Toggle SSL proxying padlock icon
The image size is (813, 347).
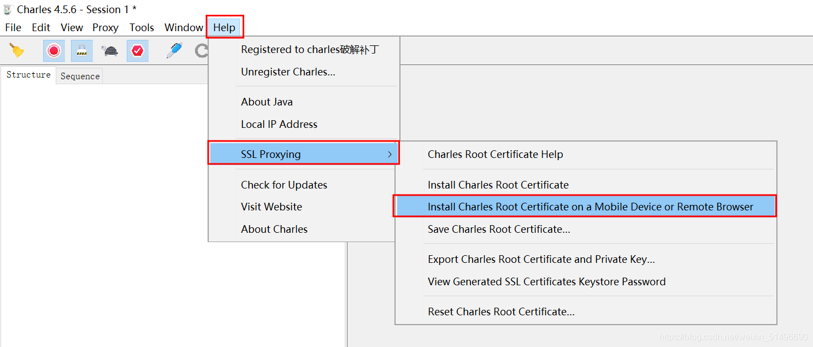click(x=81, y=51)
